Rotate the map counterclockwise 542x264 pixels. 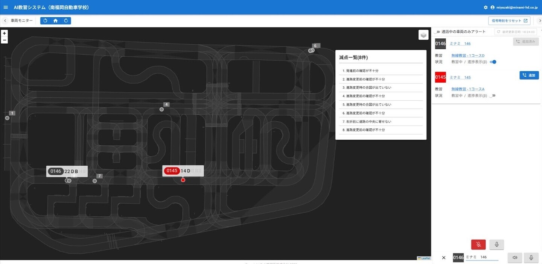tap(45, 21)
